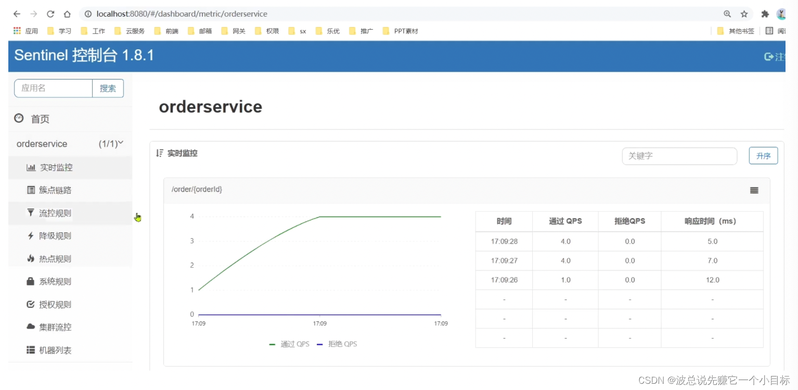Open the 其他书签 bookmark folder
The image size is (798, 390).
click(736, 31)
